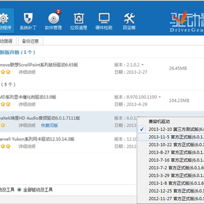This screenshot has width=204, height=204.
Task: Open 软件管理 disc icon
Action: [54, 18]
